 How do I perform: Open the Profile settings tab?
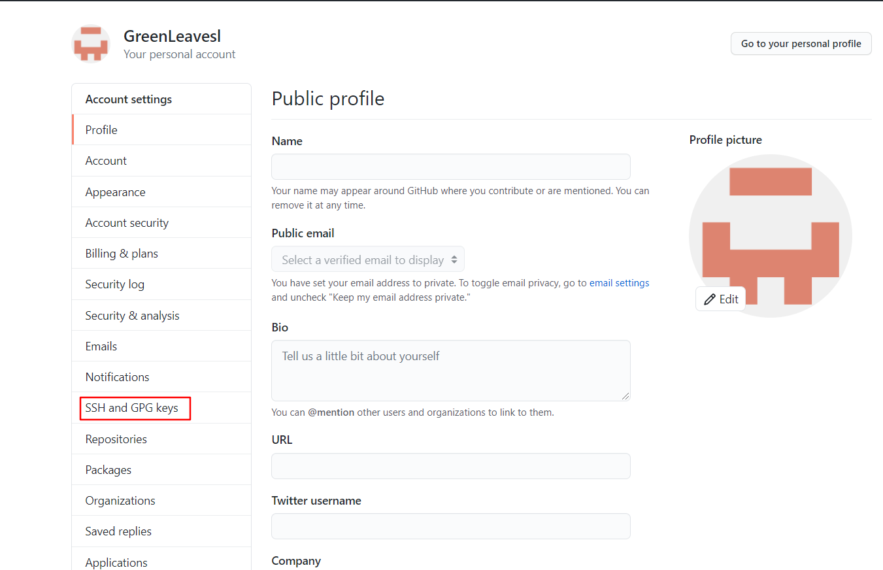(161, 129)
